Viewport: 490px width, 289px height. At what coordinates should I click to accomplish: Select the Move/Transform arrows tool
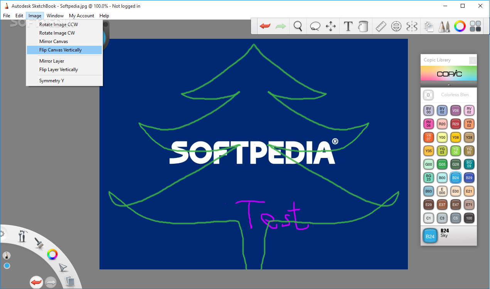[x=331, y=26]
